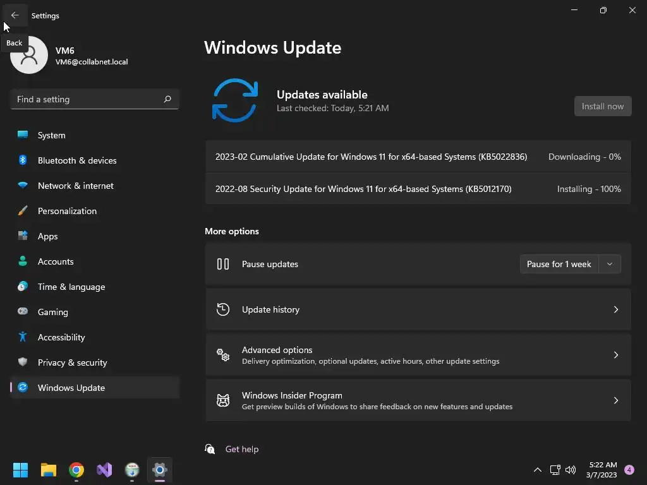The image size is (647, 485).
Task: Click the taskbar clock and date
Action: pyautogui.click(x=602, y=470)
